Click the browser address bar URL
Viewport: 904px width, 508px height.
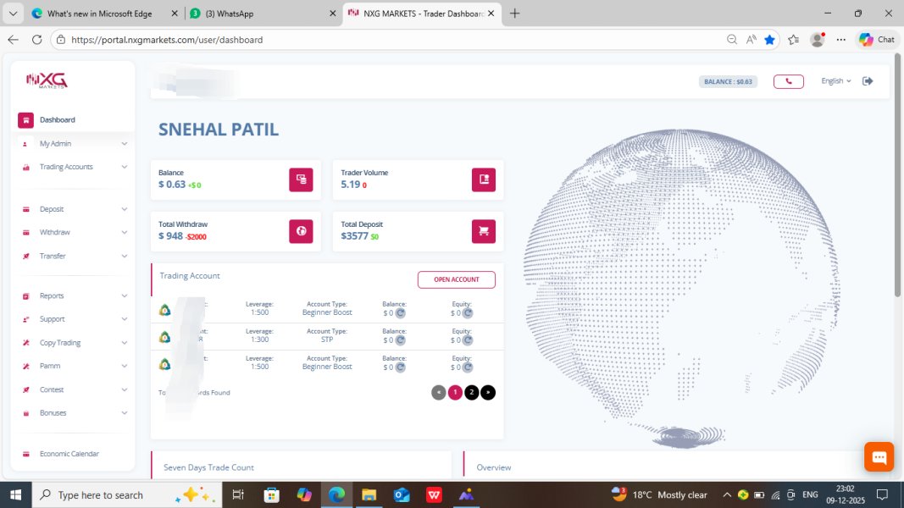254,40
